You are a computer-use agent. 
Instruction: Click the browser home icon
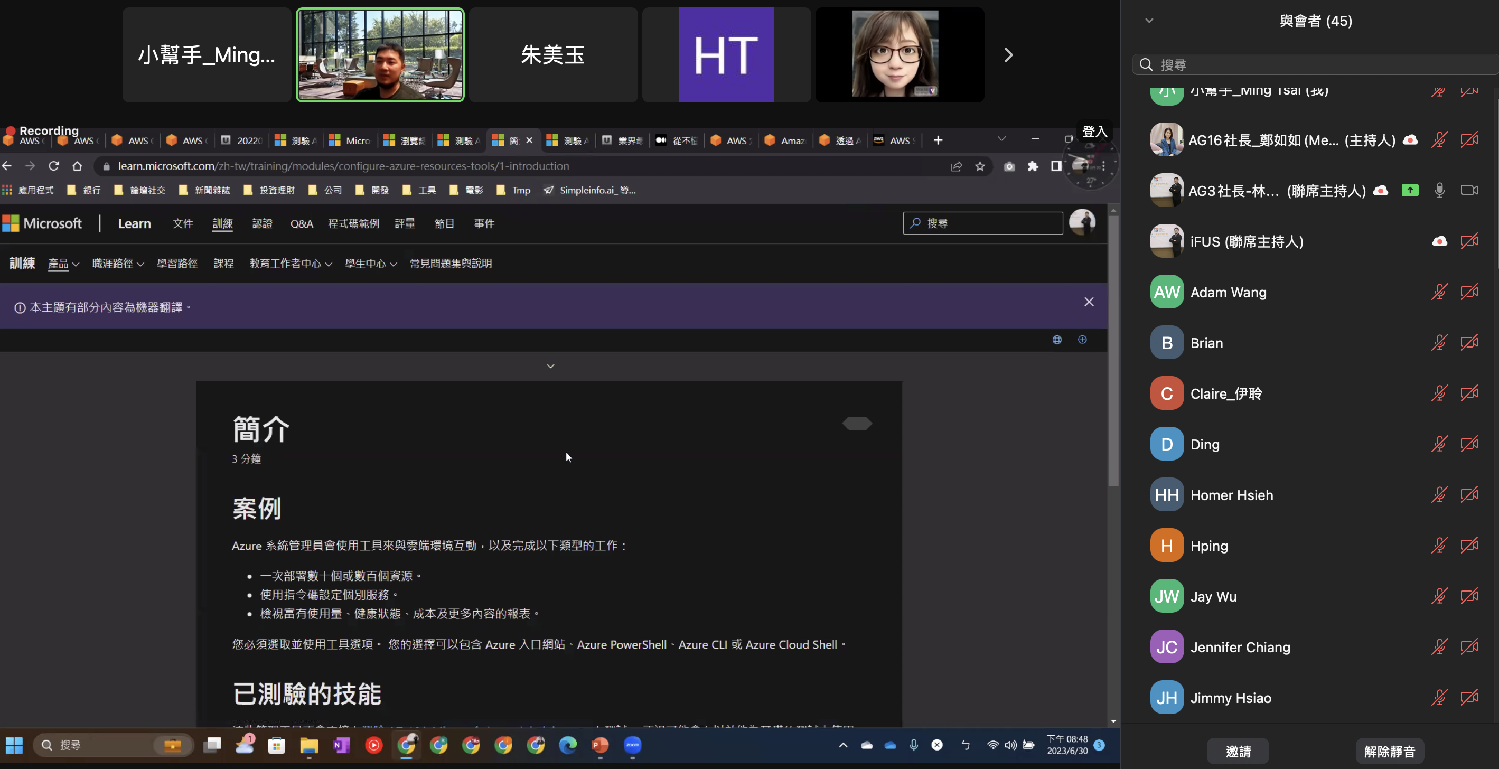click(x=77, y=166)
